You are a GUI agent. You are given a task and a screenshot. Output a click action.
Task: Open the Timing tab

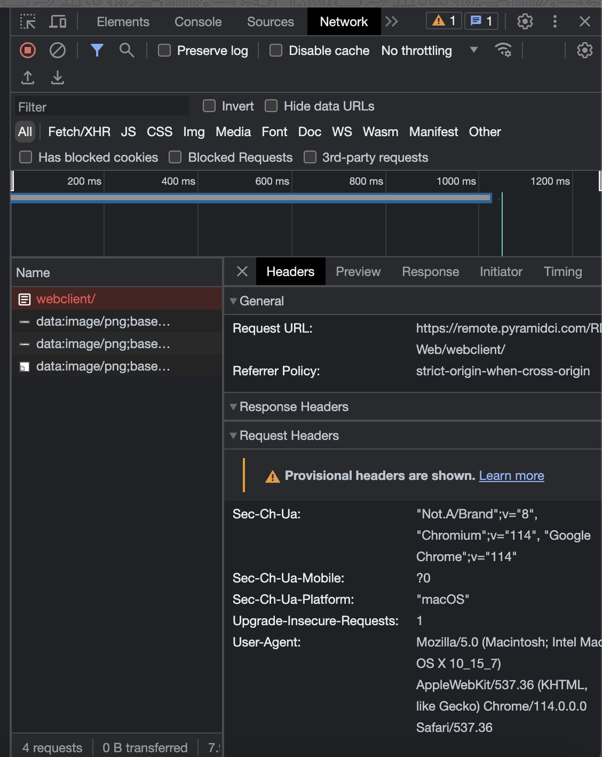pyautogui.click(x=563, y=272)
